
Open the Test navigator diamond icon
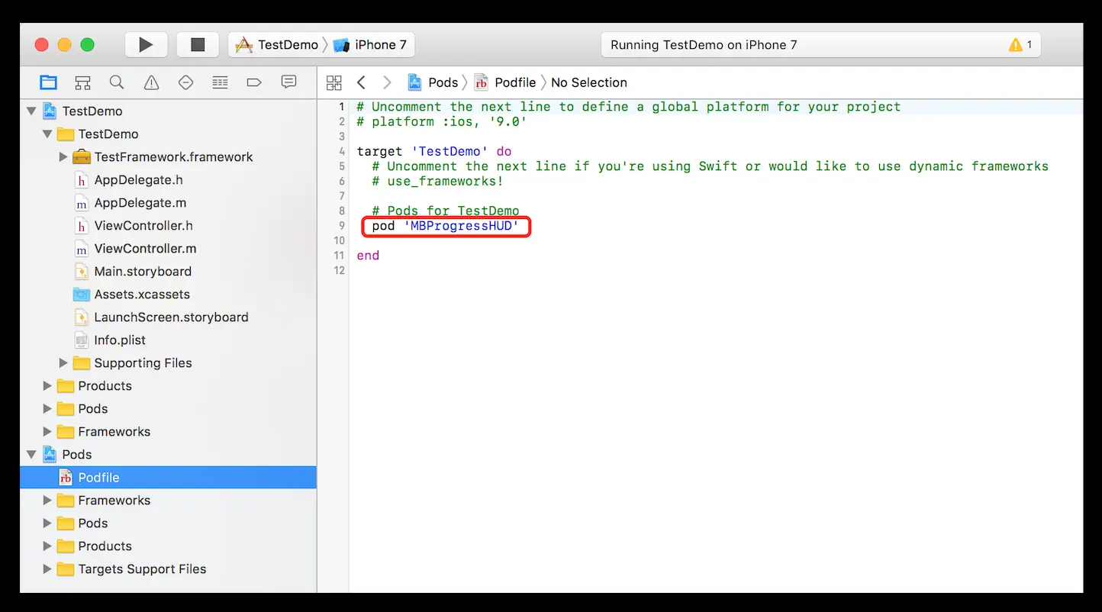(185, 82)
